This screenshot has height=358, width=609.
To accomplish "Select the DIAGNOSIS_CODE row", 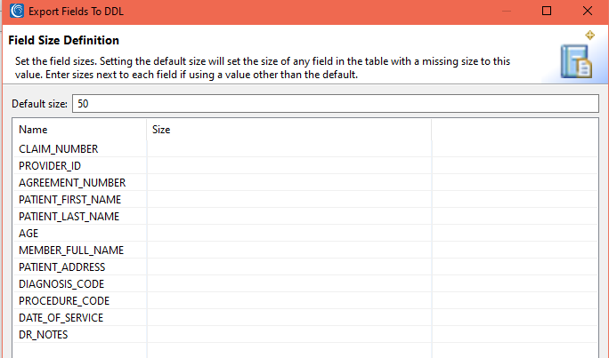I will (305, 284).
